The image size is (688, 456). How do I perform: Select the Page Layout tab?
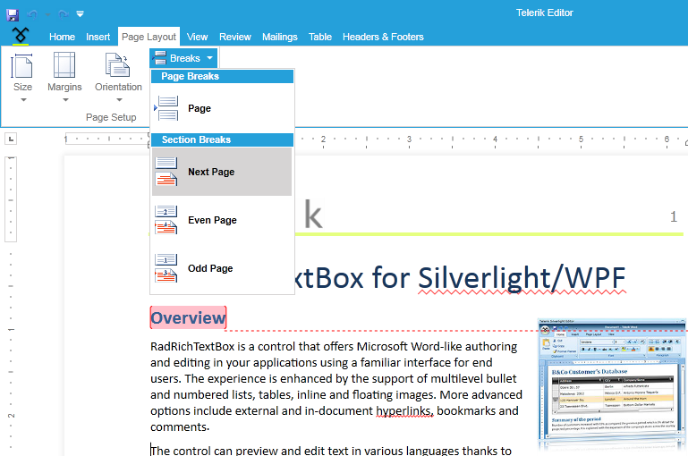click(149, 37)
